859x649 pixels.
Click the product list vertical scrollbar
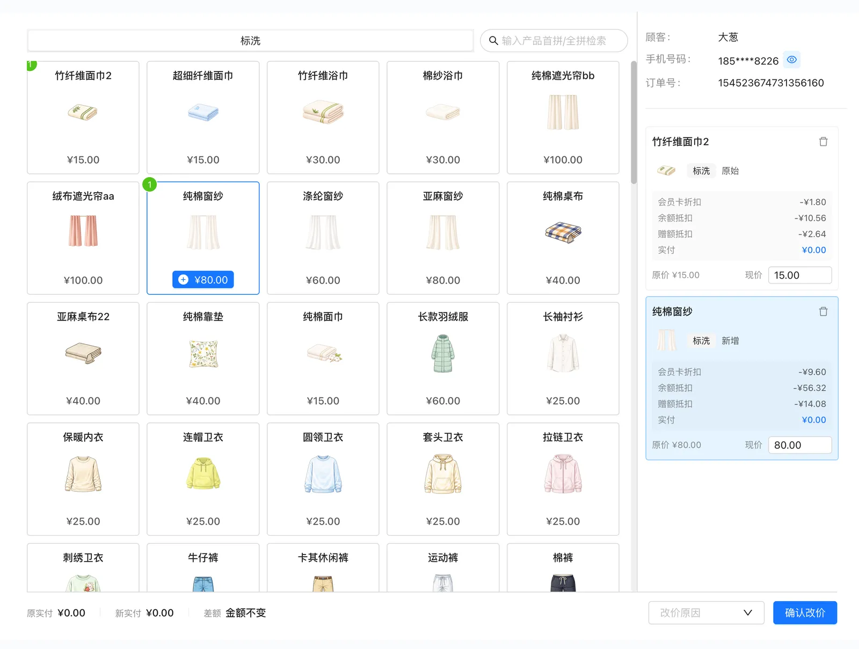(634, 123)
